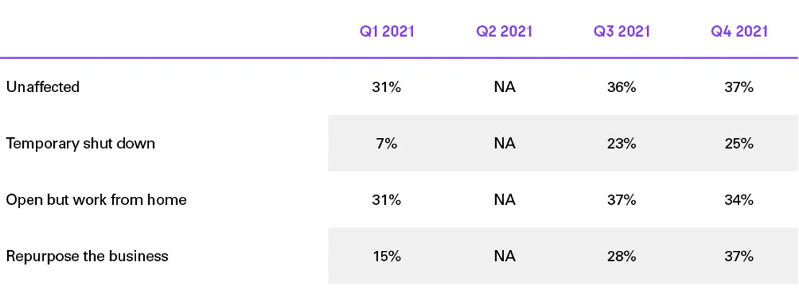Screen dimensions: 799x289
Task: Select the Temporary shut down 23% cell
Action: 621,143
